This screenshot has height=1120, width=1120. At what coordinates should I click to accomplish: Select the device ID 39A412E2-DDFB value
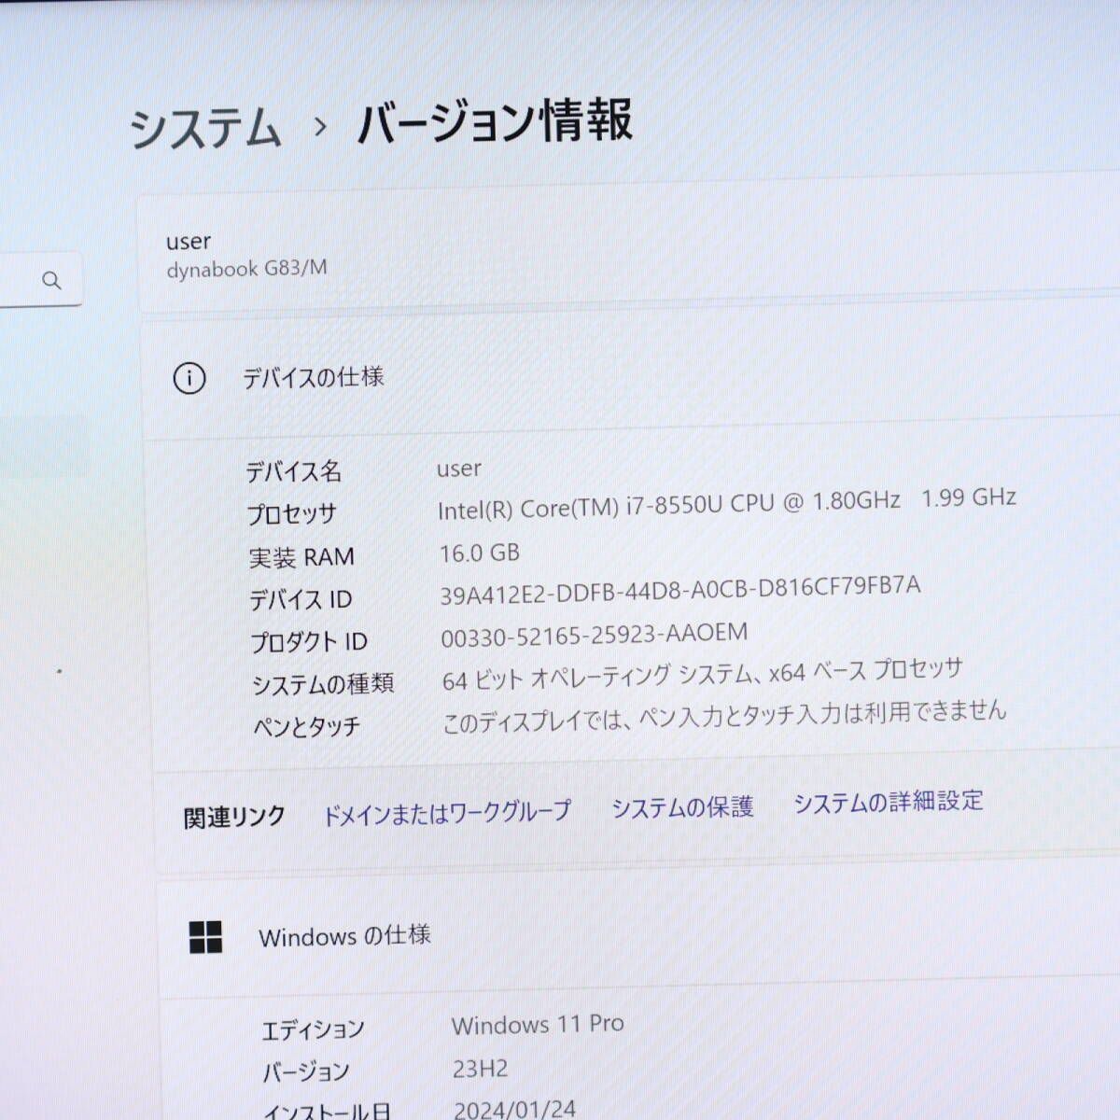pos(680,590)
